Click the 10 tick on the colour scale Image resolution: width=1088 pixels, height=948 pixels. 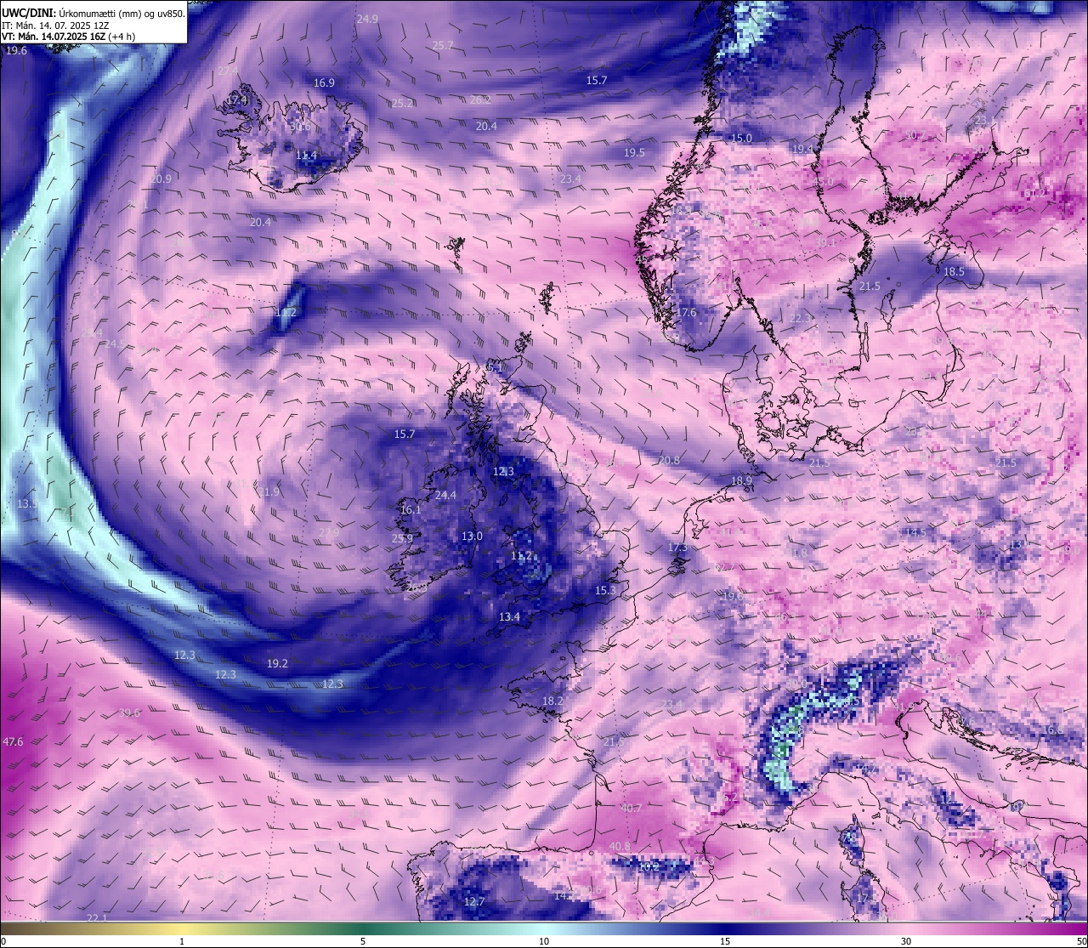544,941
